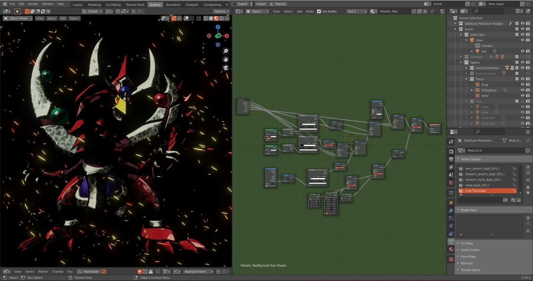Viewport: 533px width, 281px height.
Task: Open Global transform orientation dropdown
Action: [x=92, y=11]
